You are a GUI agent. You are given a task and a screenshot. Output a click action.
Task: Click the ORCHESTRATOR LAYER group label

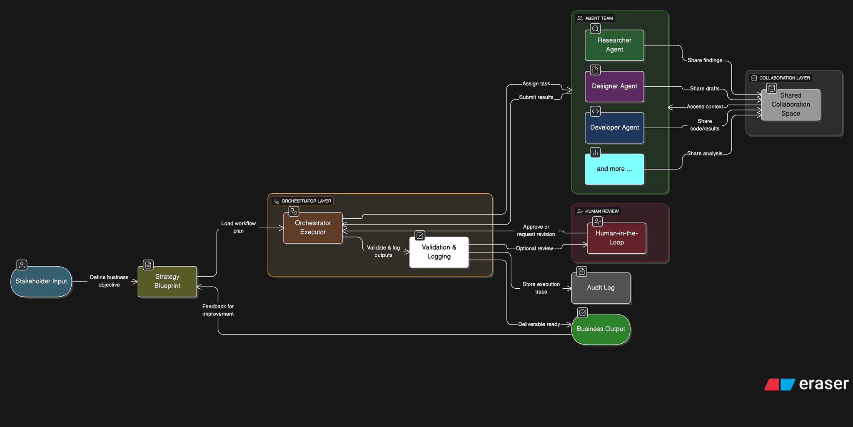(x=306, y=201)
